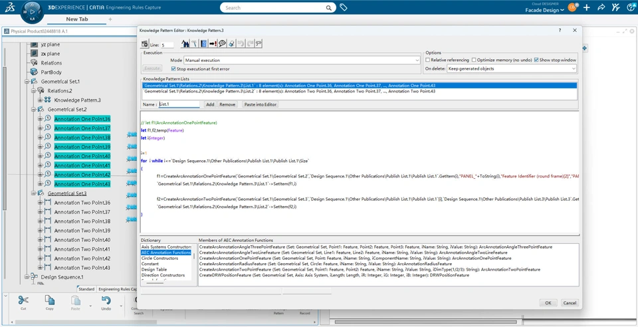Click the Remove button
Viewport: 638px width, 327px height.
coord(227,104)
